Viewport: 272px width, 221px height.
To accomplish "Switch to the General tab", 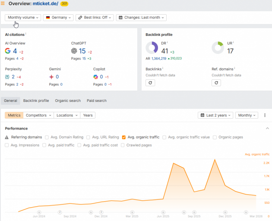I will click(11, 101).
